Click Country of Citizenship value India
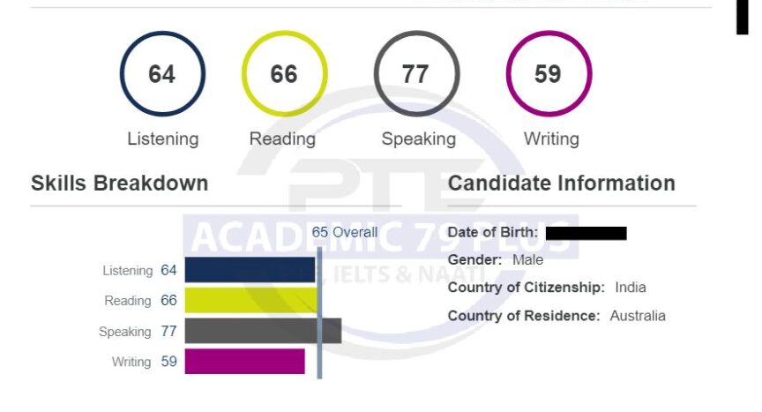 631,288
